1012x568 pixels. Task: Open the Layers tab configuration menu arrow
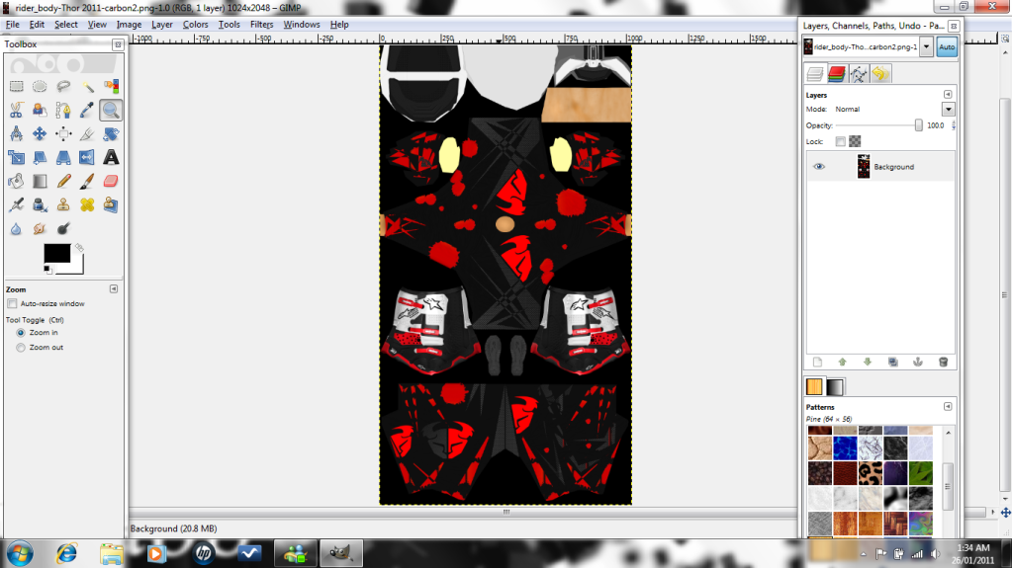[948, 95]
